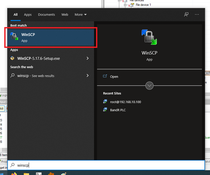
Task: Click the magnifier icon beside winscp web results
Action: click(x=13, y=75)
